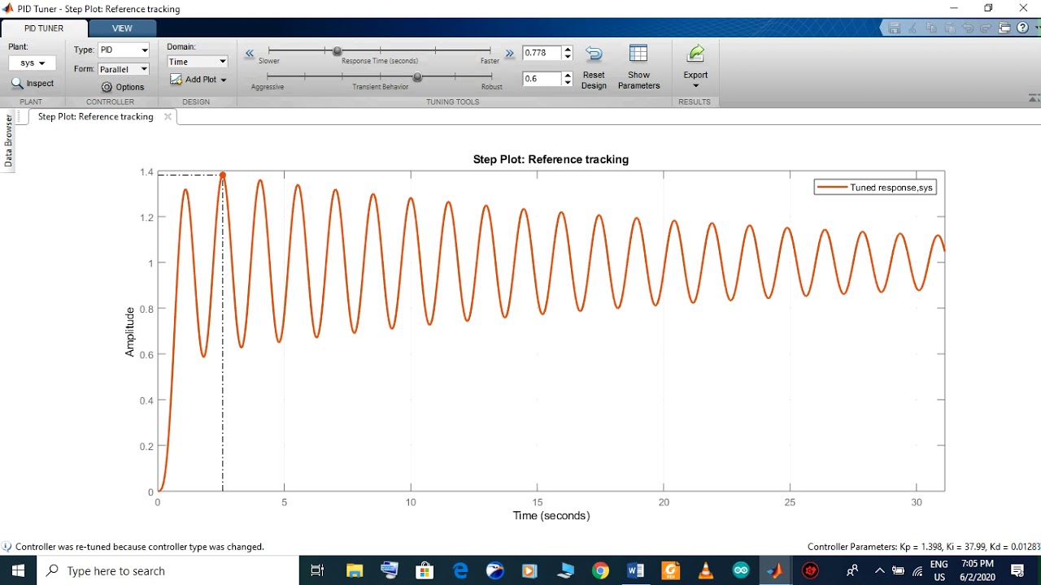
Task: Click Windows Start button
Action: pyautogui.click(x=18, y=570)
